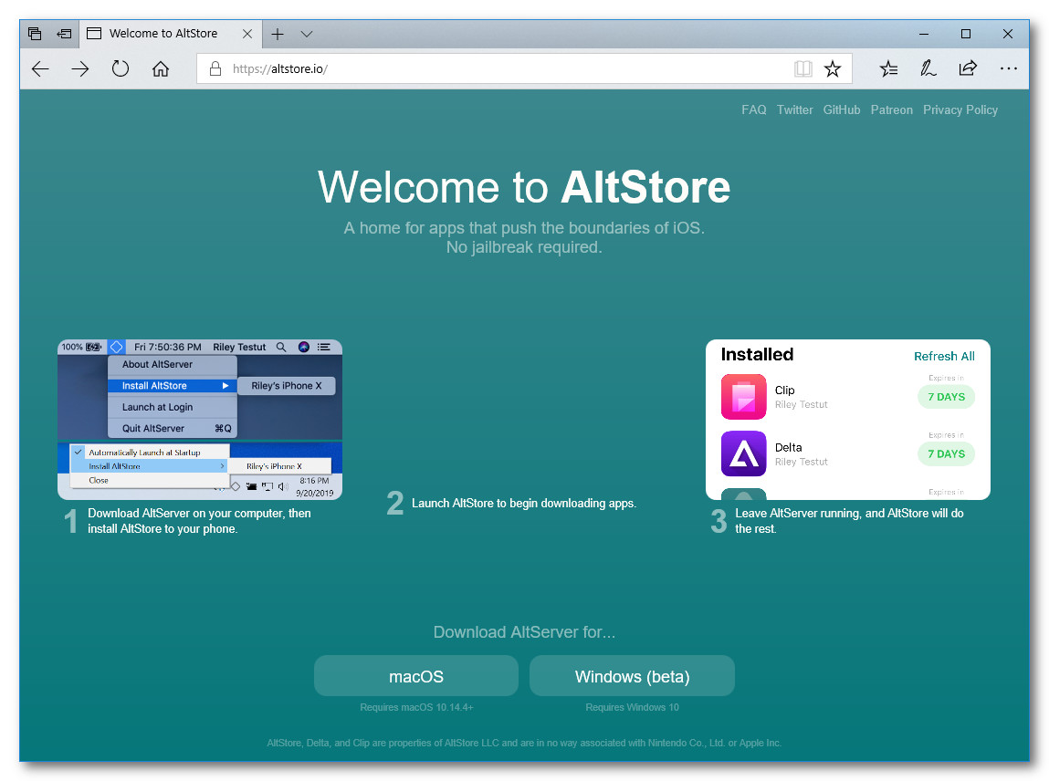The height and width of the screenshot is (781, 1049).
Task: Set tabs aside icon
Action: click(64, 34)
